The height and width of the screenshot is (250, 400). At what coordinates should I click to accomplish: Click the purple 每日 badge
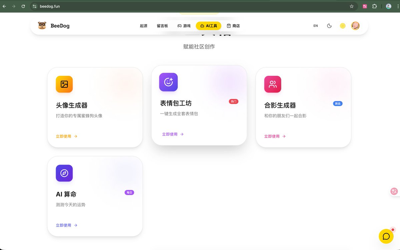click(x=129, y=192)
